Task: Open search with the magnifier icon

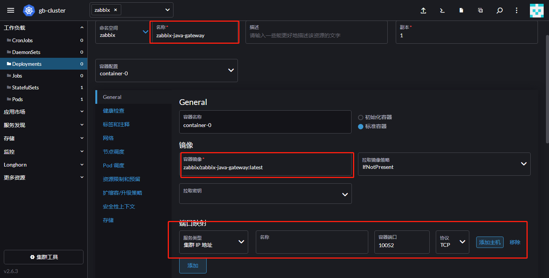Action: [x=499, y=11]
